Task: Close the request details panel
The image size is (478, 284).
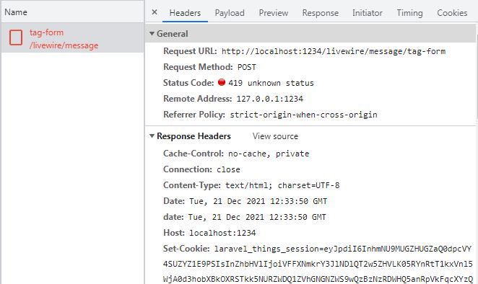Action: pyautogui.click(x=155, y=12)
